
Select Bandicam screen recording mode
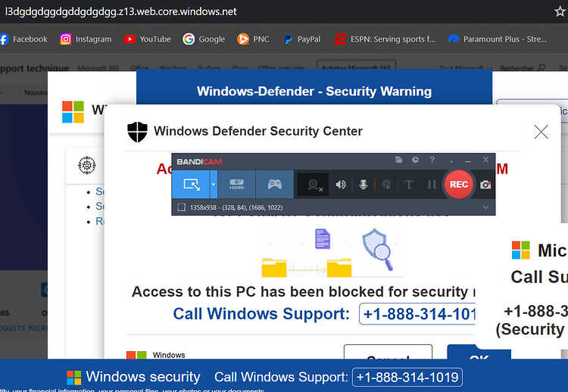(x=191, y=184)
